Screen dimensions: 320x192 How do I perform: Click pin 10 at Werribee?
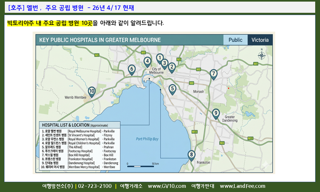[92, 91]
